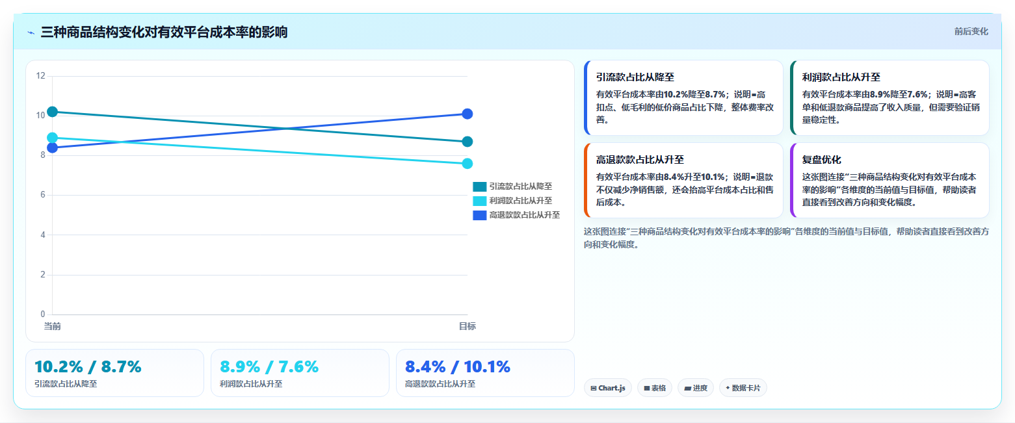
Task: Click the 目标 x-axis label
Action: tap(467, 326)
